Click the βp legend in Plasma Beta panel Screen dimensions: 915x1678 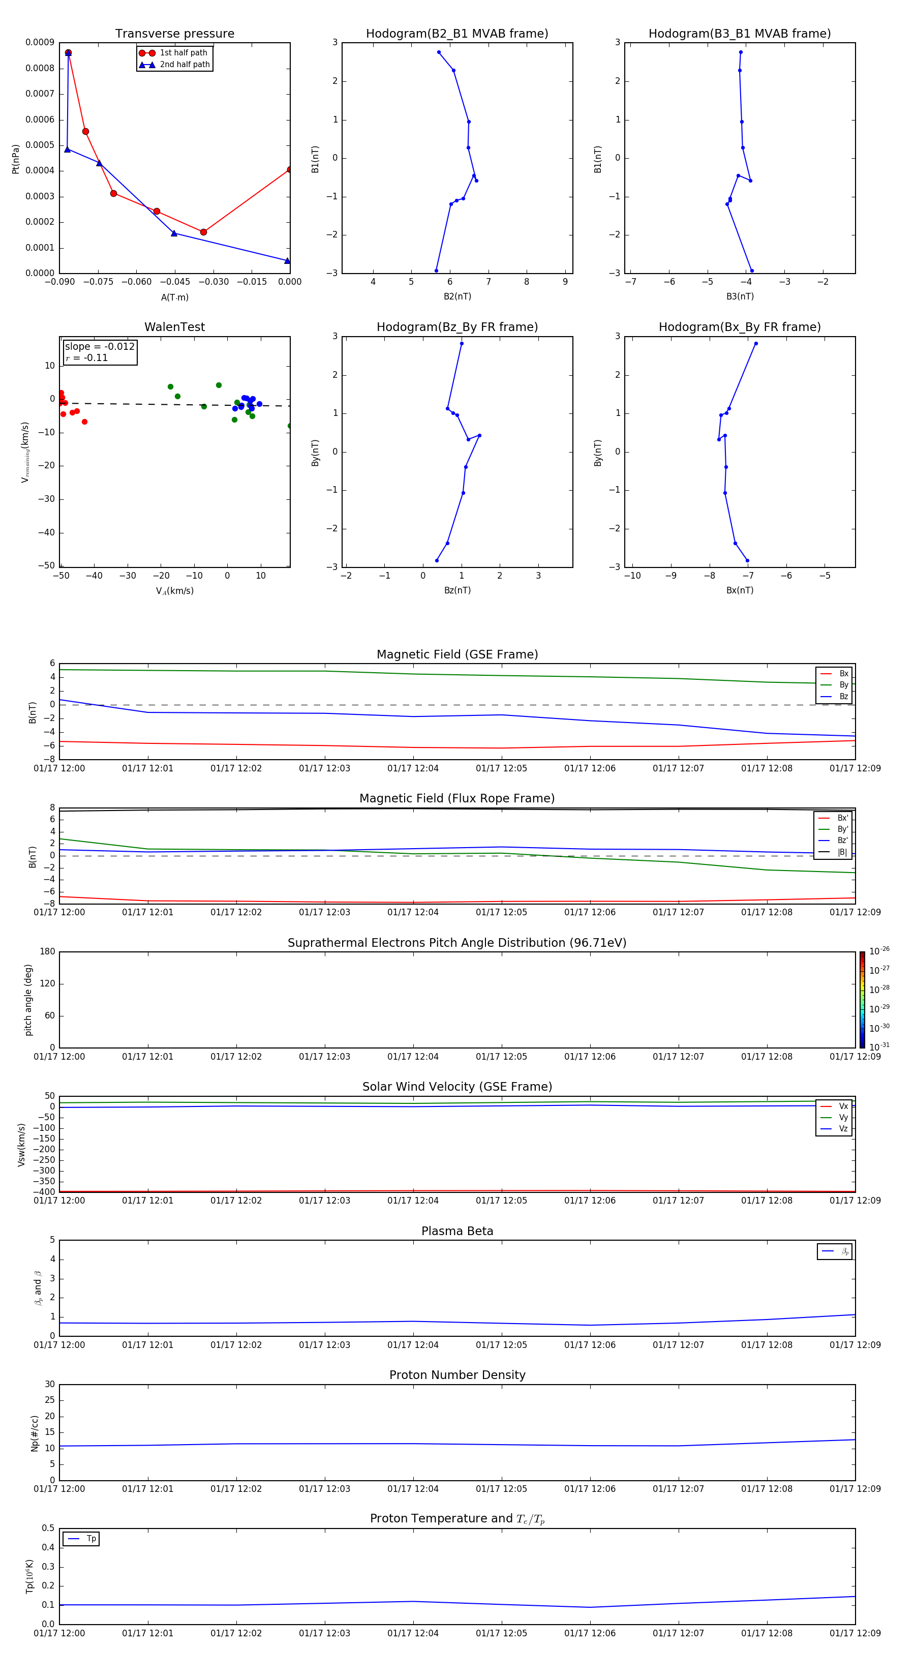[835, 1251]
